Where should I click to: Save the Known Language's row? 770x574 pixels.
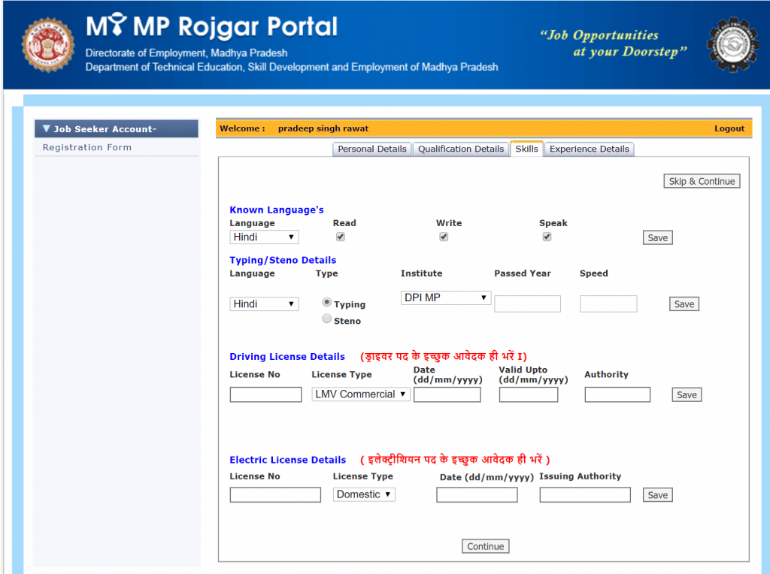657,237
